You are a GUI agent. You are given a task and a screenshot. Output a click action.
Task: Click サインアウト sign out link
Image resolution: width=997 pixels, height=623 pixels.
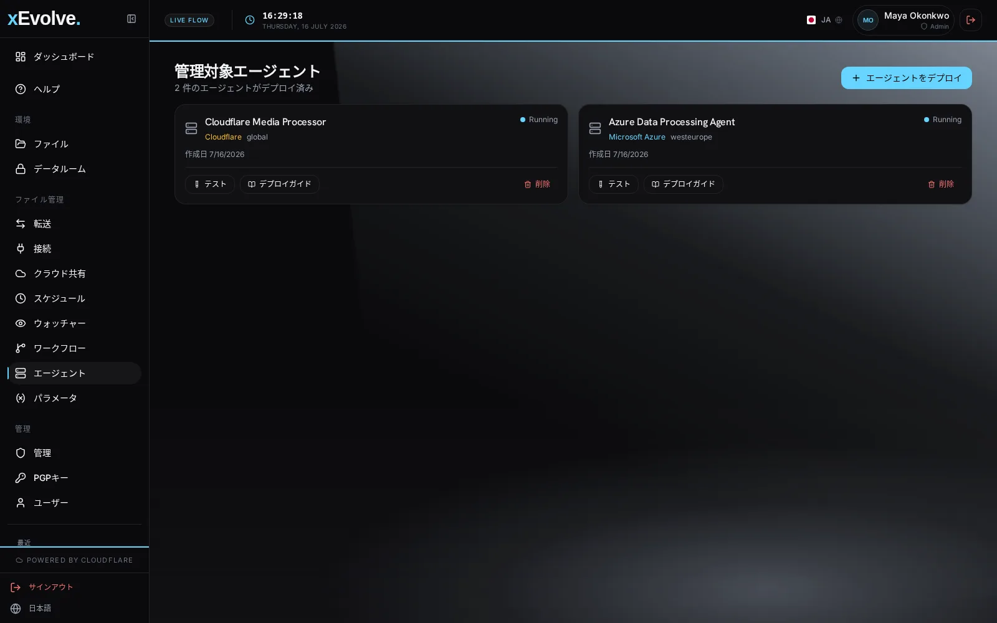51,587
